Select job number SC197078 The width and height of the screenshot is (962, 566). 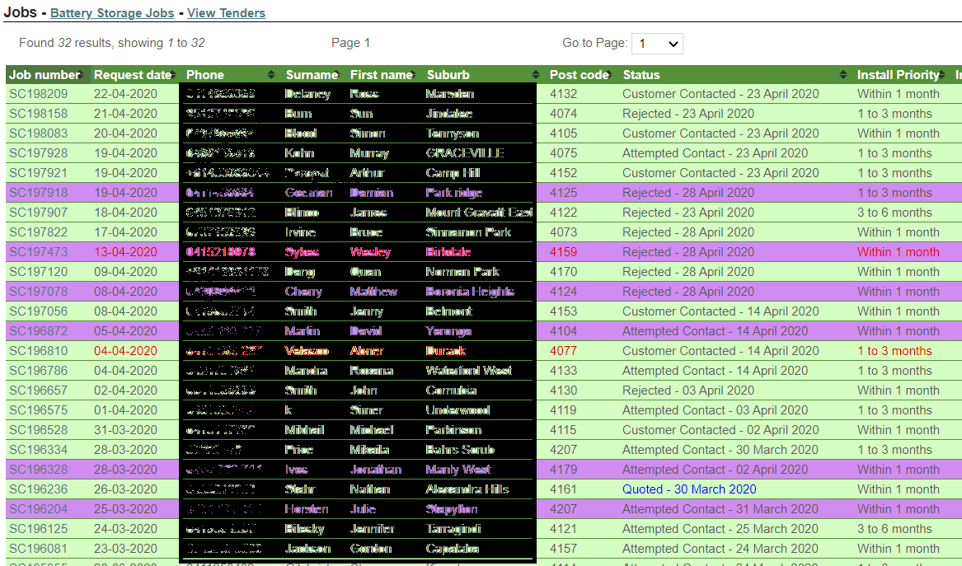pos(39,292)
